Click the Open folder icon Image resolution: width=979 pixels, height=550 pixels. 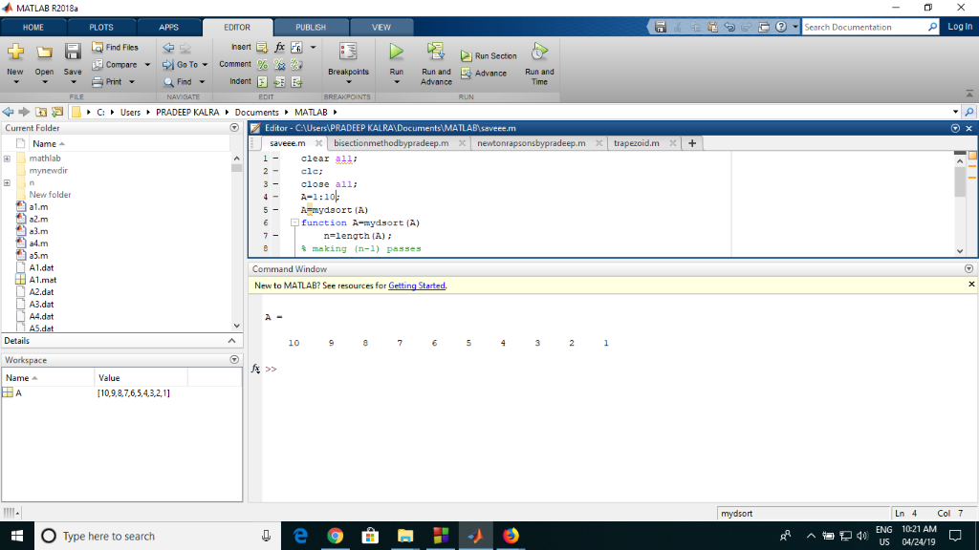[x=44, y=53]
